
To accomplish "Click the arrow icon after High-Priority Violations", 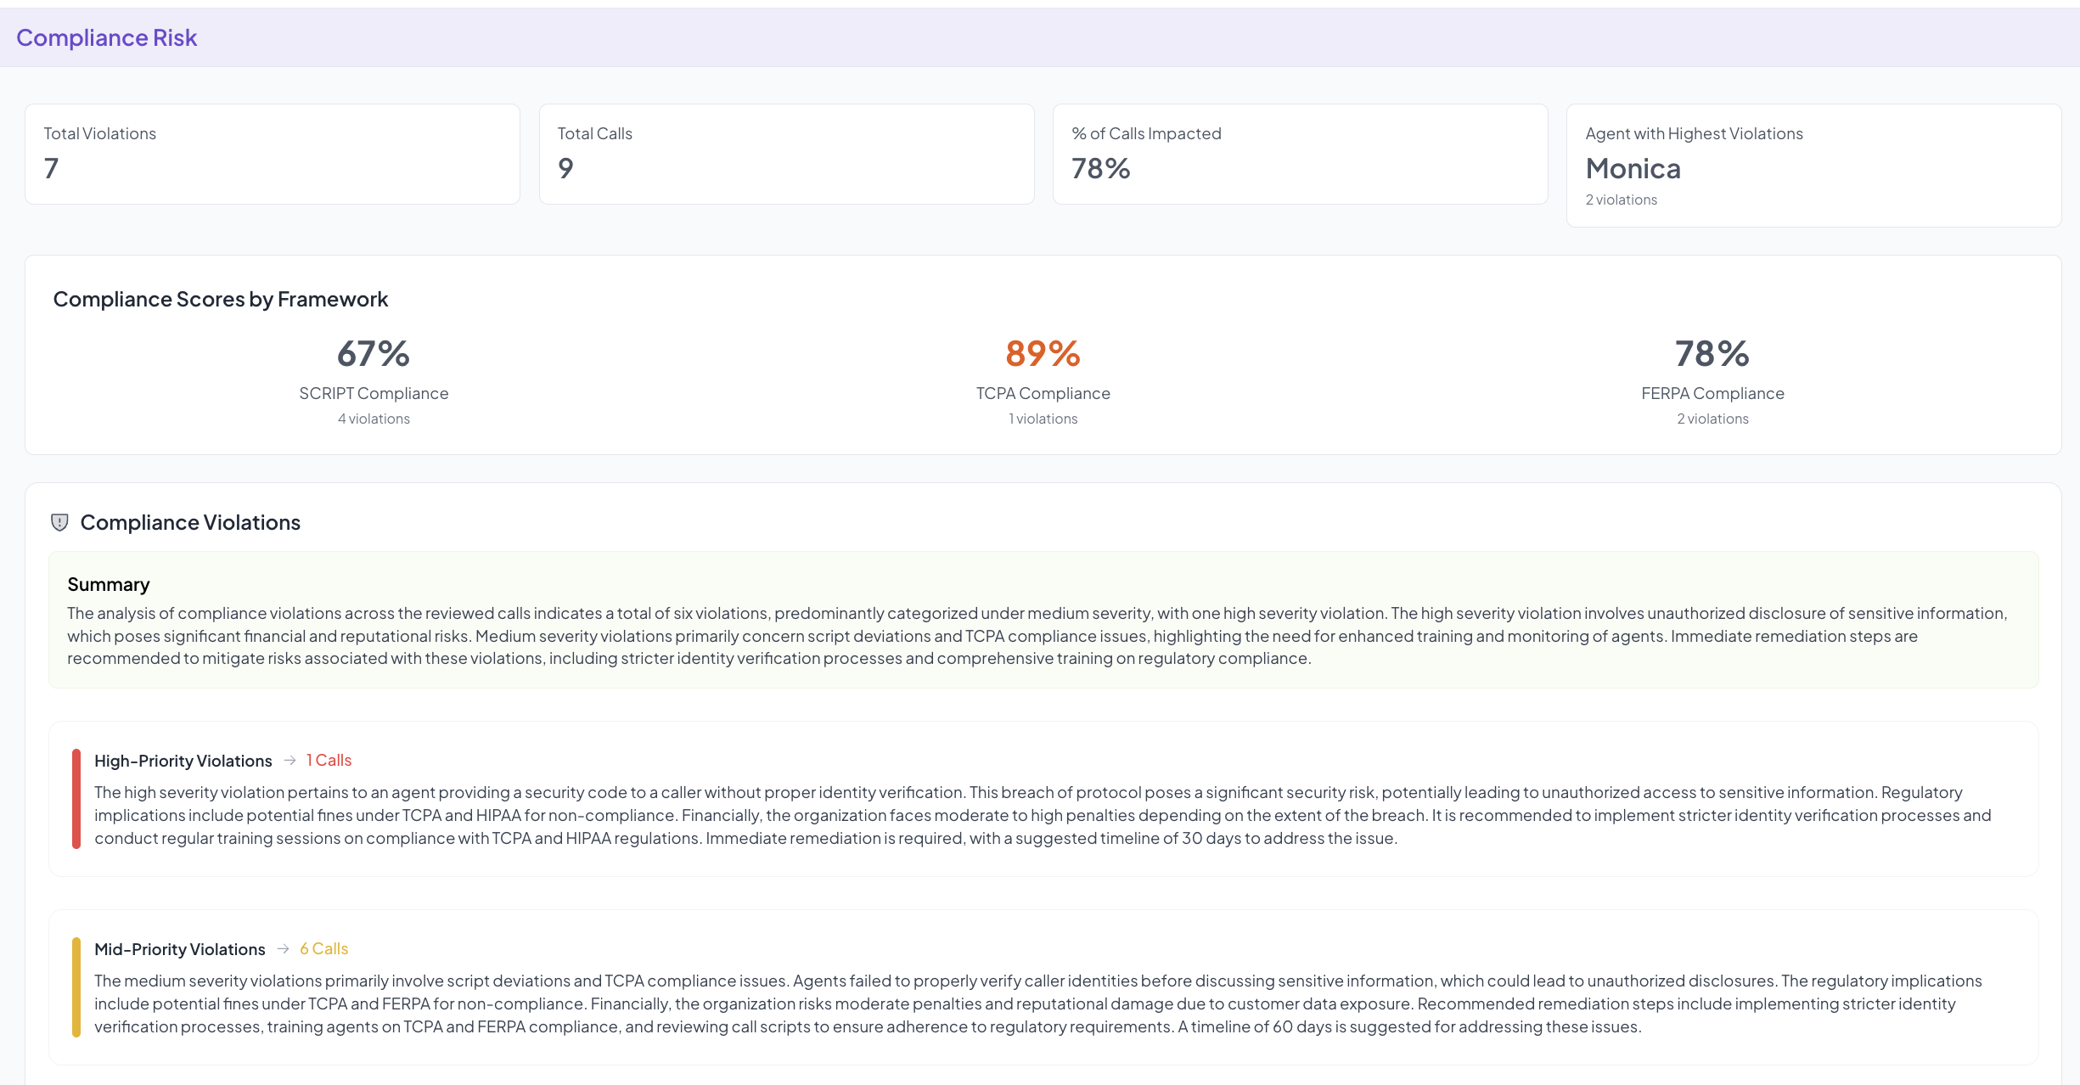I will [290, 760].
